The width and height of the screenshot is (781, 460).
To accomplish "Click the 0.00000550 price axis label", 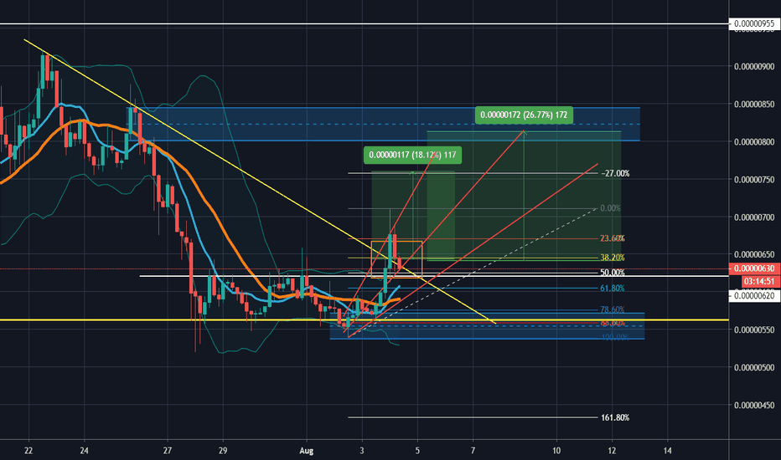I will 754,330.
